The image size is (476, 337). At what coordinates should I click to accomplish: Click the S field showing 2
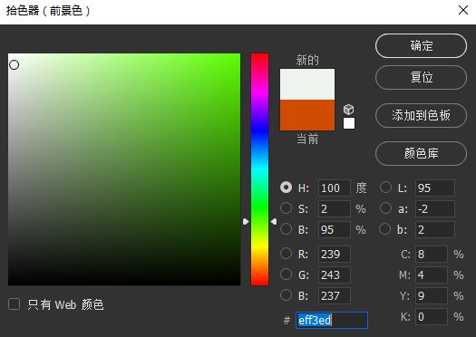click(x=335, y=208)
